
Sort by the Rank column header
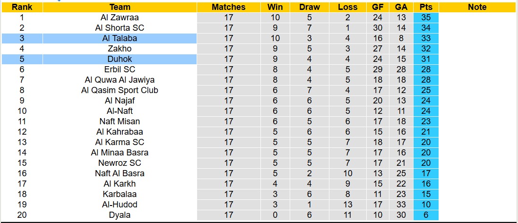(x=22, y=7)
